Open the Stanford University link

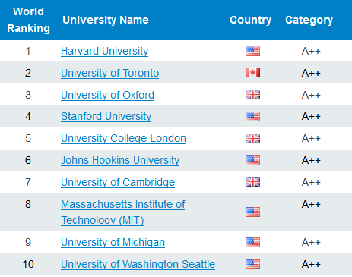tap(106, 116)
